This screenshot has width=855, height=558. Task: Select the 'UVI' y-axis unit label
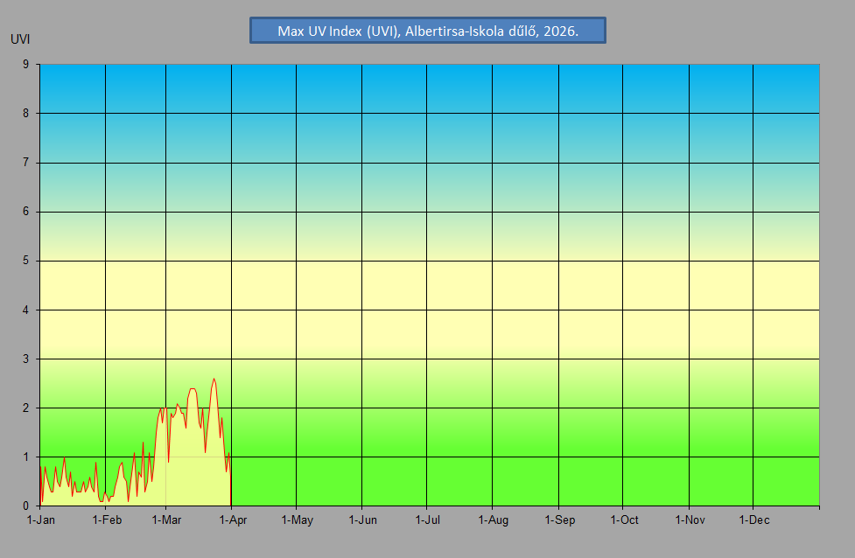[x=20, y=38]
